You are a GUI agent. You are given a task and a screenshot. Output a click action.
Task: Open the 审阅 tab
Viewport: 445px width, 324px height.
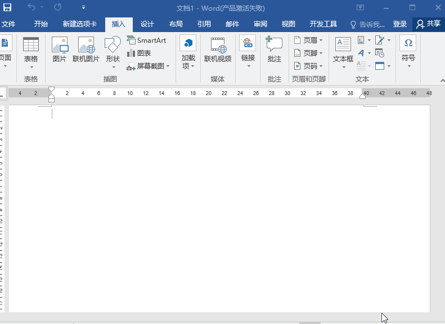260,24
